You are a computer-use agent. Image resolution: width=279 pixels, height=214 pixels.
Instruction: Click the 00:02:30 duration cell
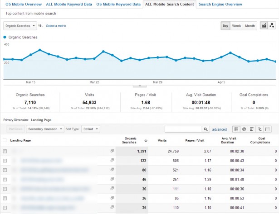click(237, 151)
